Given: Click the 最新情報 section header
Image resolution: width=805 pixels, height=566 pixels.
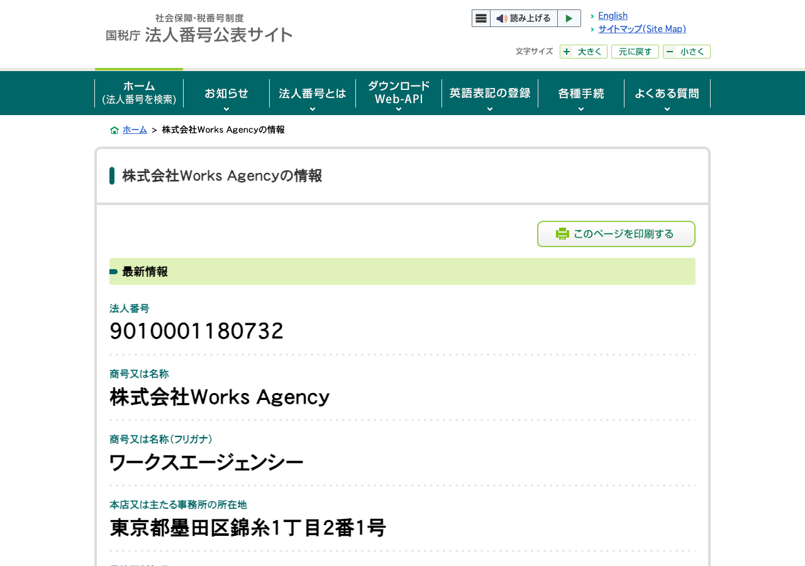Looking at the screenshot, I should [402, 272].
